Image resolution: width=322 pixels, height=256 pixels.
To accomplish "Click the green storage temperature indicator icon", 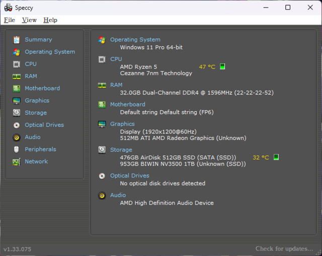I will (x=276, y=157).
